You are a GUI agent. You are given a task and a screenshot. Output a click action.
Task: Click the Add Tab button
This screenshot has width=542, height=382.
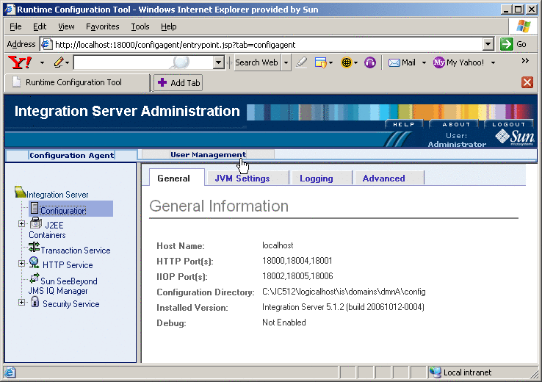178,82
